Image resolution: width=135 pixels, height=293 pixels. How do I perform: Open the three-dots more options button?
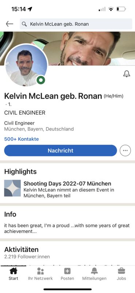pyautogui.click(x=125, y=151)
